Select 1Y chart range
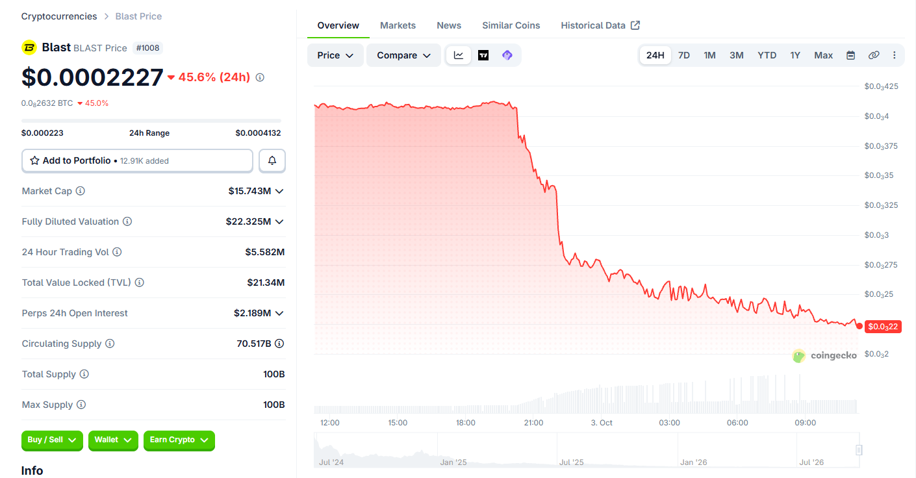Screen dimensions: 916x478 795,55
